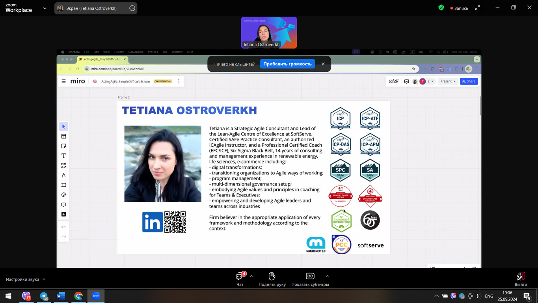Open stickers and emoji tool in Miro
Screen dimensions: 538x303
pyautogui.click(x=63, y=195)
